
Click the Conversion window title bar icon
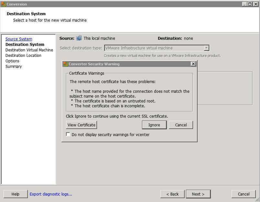tap(3, 4)
